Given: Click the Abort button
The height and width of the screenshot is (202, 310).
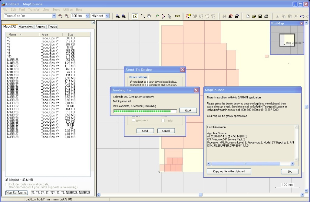Looking at the screenshot, I should tap(188, 111).
